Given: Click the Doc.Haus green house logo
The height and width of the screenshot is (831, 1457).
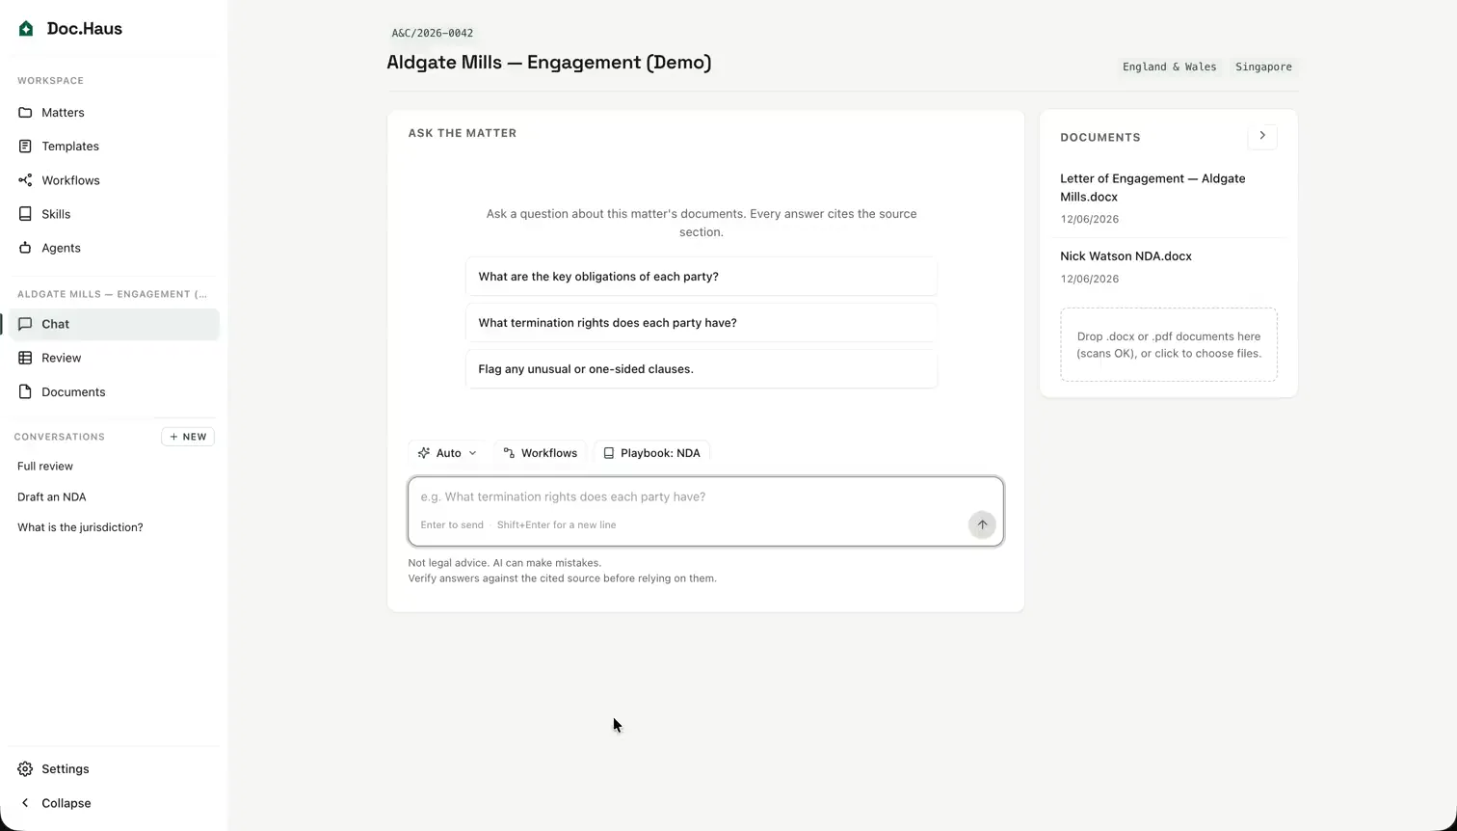Looking at the screenshot, I should click(26, 29).
